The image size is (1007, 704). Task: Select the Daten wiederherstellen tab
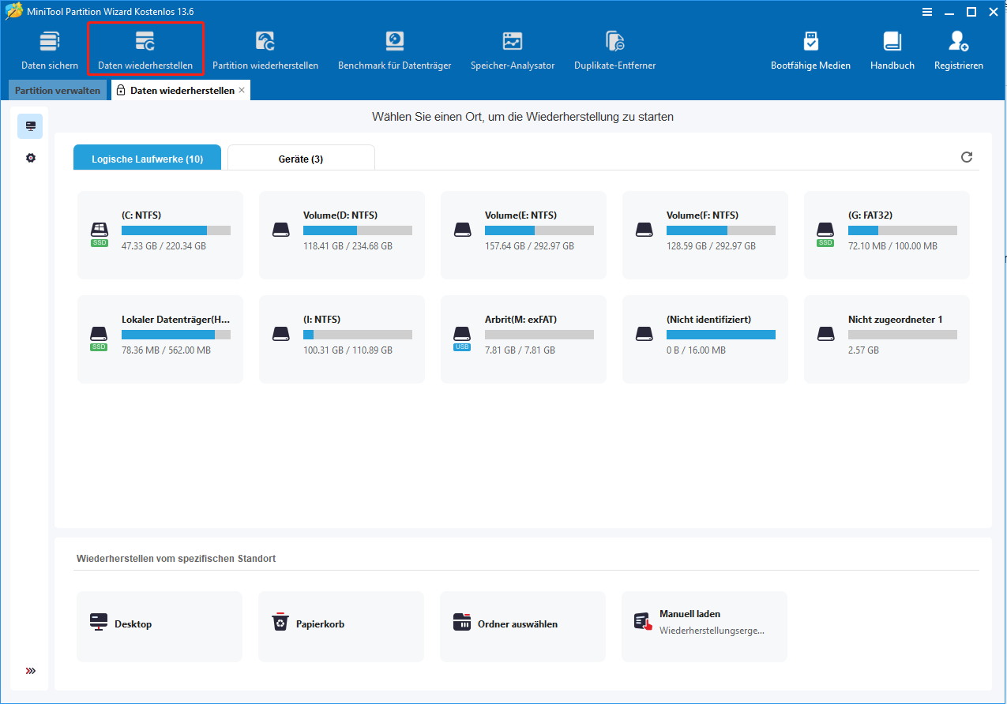point(182,91)
